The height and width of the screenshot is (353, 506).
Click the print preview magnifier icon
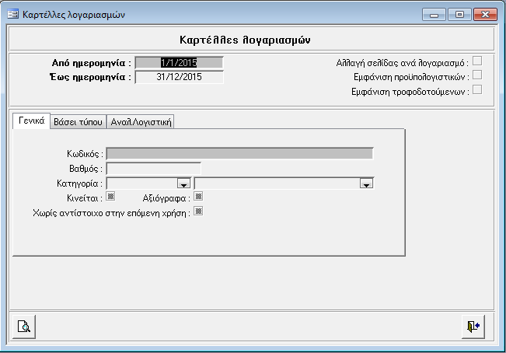pyautogui.click(x=25, y=327)
